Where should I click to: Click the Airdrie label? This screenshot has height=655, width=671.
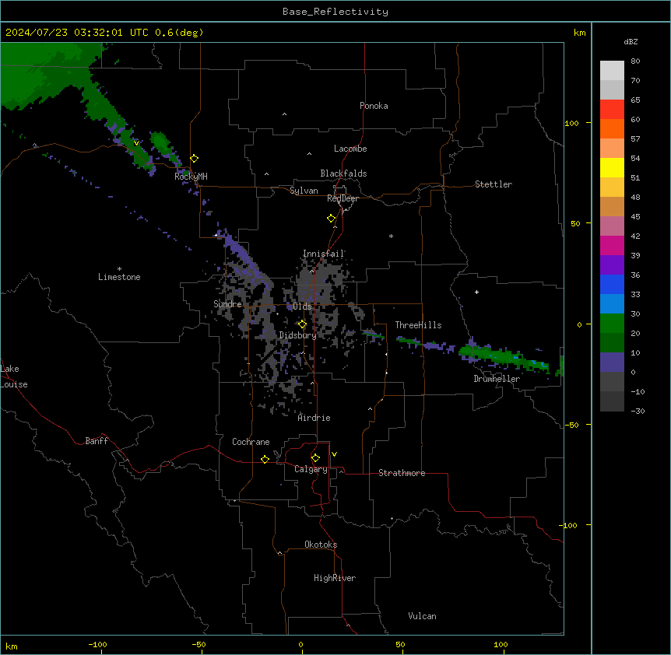[x=314, y=418]
